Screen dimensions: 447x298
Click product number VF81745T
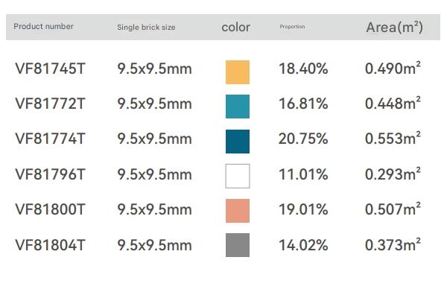coord(50,69)
